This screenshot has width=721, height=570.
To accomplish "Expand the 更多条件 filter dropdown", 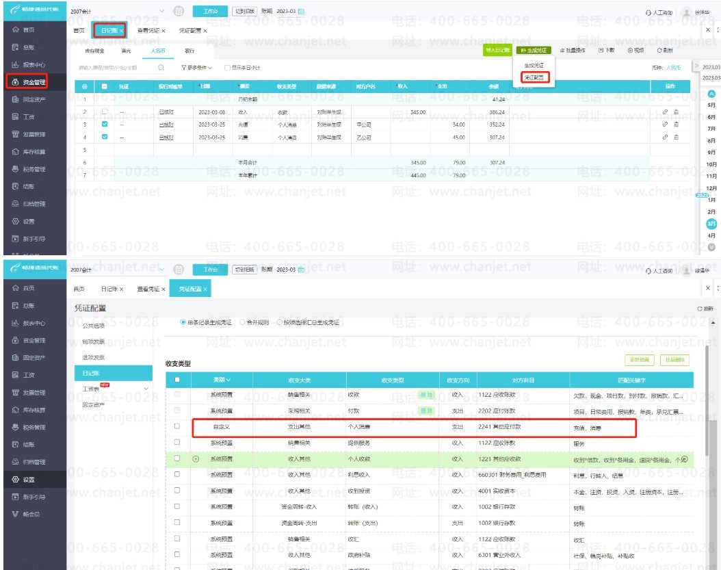I will (x=197, y=68).
